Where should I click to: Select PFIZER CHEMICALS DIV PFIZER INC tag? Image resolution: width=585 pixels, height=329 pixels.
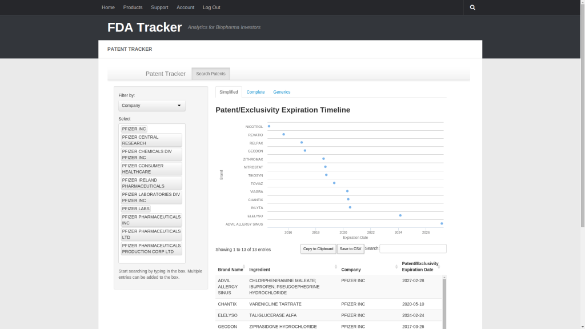pyautogui.click(x=151, y=154)
